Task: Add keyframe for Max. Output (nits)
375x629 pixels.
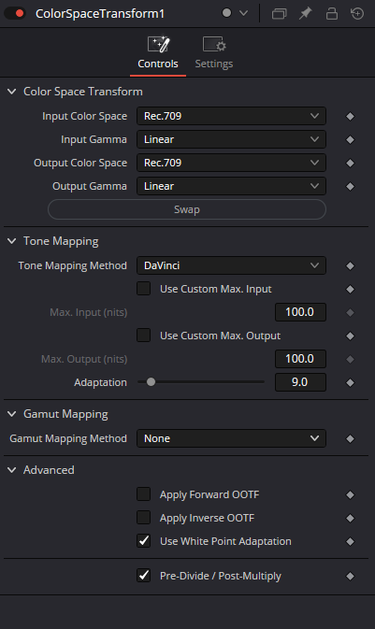Action: [x=350, y=359]
